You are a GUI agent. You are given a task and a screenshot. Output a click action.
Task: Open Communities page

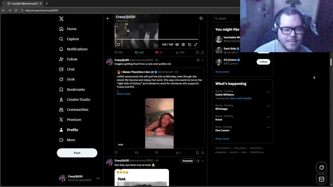click(74, 110)
